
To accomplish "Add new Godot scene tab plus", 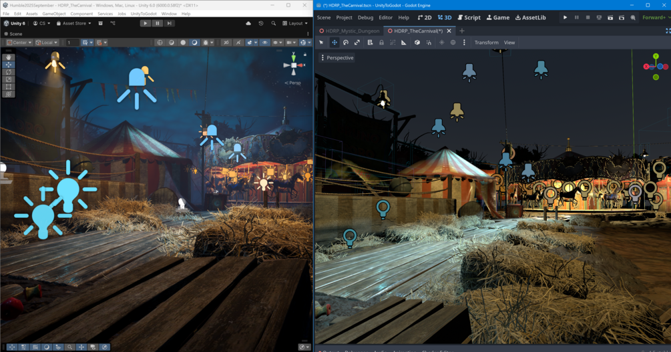I will coord(462,31).
